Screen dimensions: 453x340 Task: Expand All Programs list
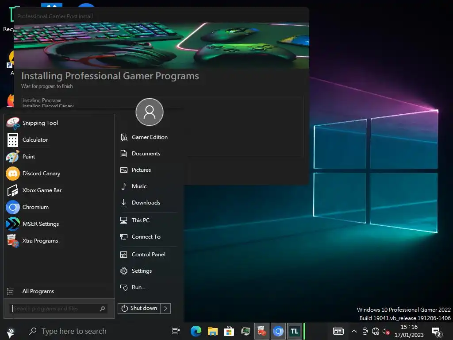point(59,291)
